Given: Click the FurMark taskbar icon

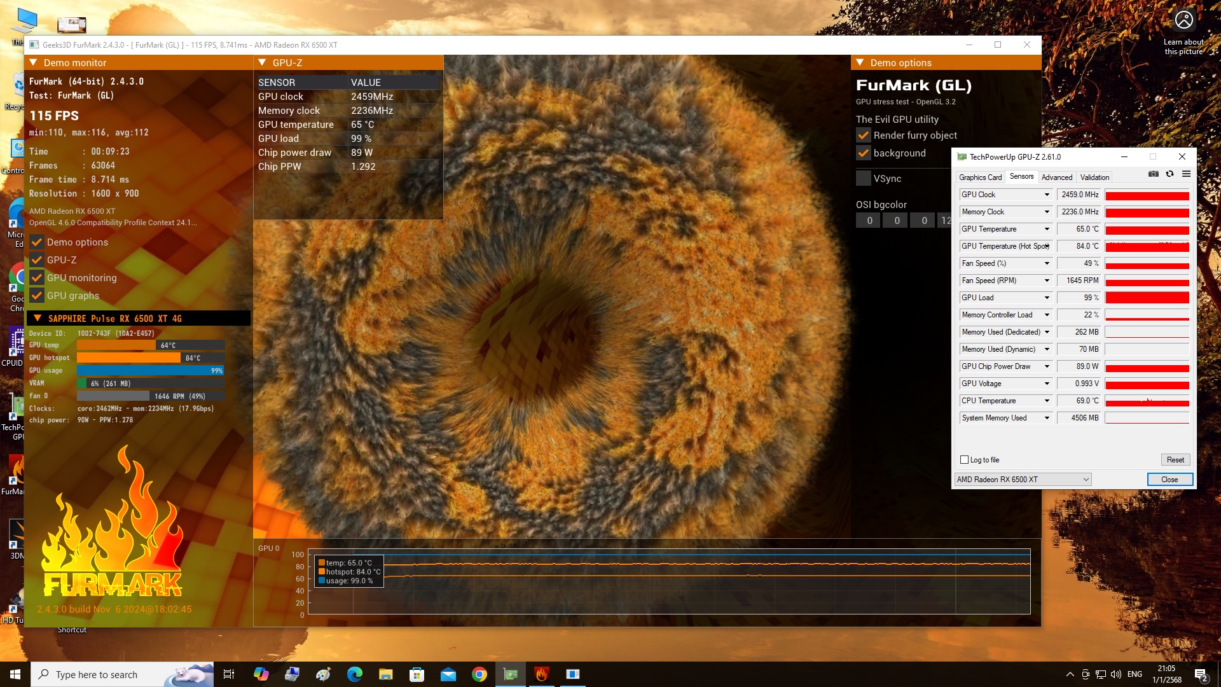Looking at the screenshot, I should 542,674.
